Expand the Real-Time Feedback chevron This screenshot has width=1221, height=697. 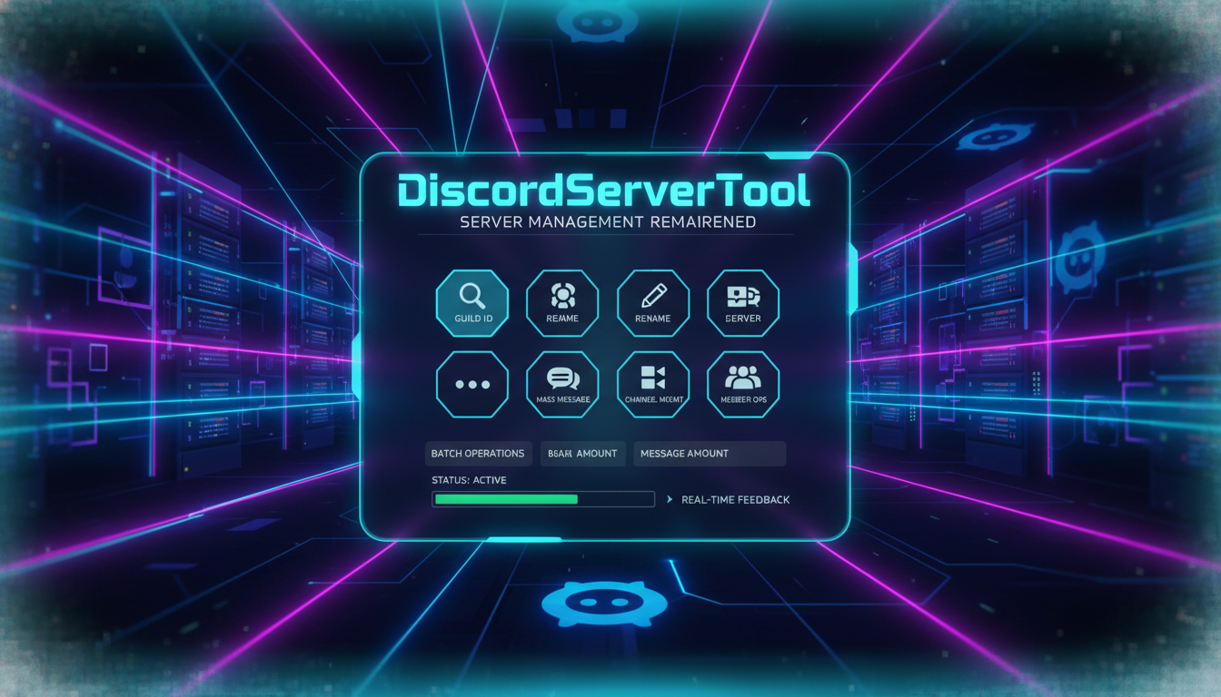[x=670, y=500]
